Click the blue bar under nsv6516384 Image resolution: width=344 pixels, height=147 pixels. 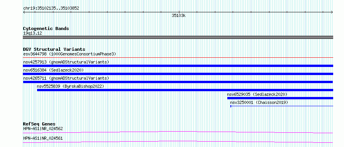[178, 74]
